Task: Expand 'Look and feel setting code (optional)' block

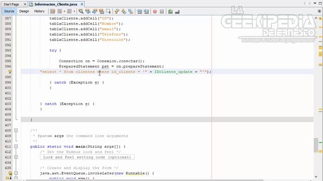Action: click(87, 157)
